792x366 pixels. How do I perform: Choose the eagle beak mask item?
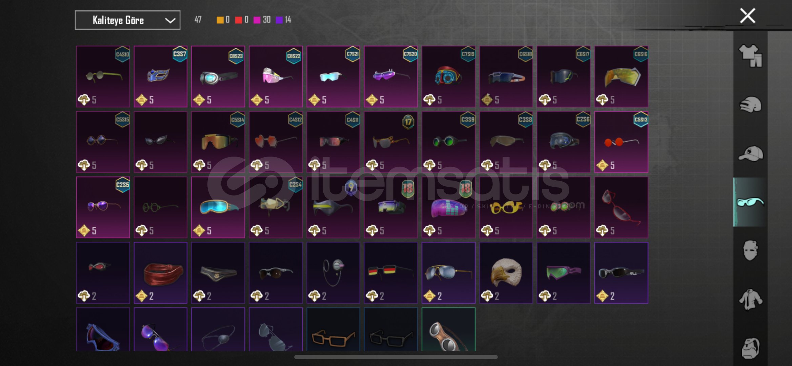[x=506, y=273]
